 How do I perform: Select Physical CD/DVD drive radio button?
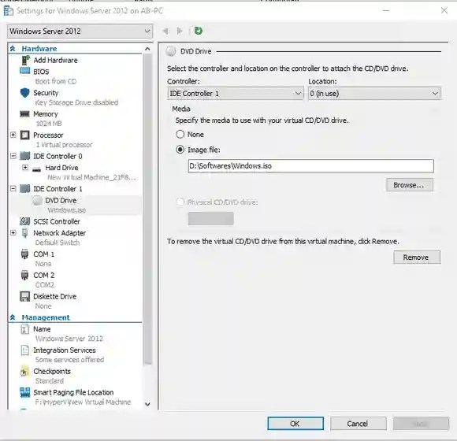[x=180, y=202]
